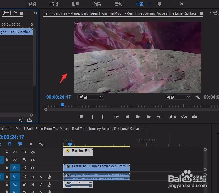Open playback resolution dropdown 完整
Viewport: 219px width, 193px height.
[178, 97]
